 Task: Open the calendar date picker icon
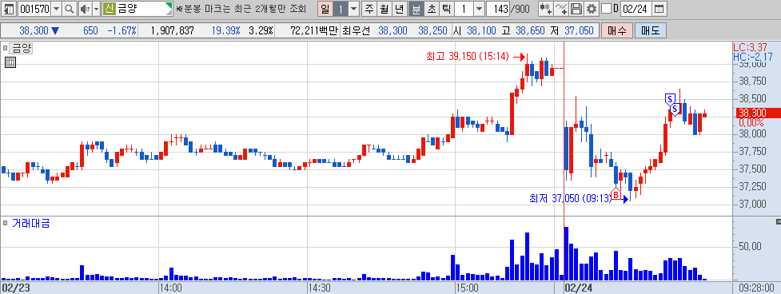click(x=659, y=9)
